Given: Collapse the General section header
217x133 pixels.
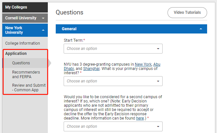Looking at the screenshot, I should [131, 29].
